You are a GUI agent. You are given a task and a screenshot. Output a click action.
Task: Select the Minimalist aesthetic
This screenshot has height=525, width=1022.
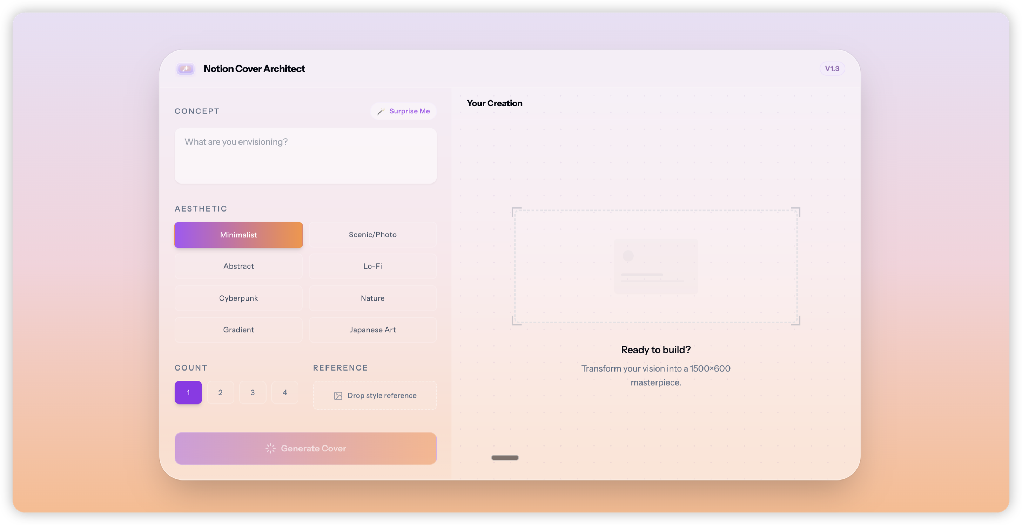click(x=238, y=235)
